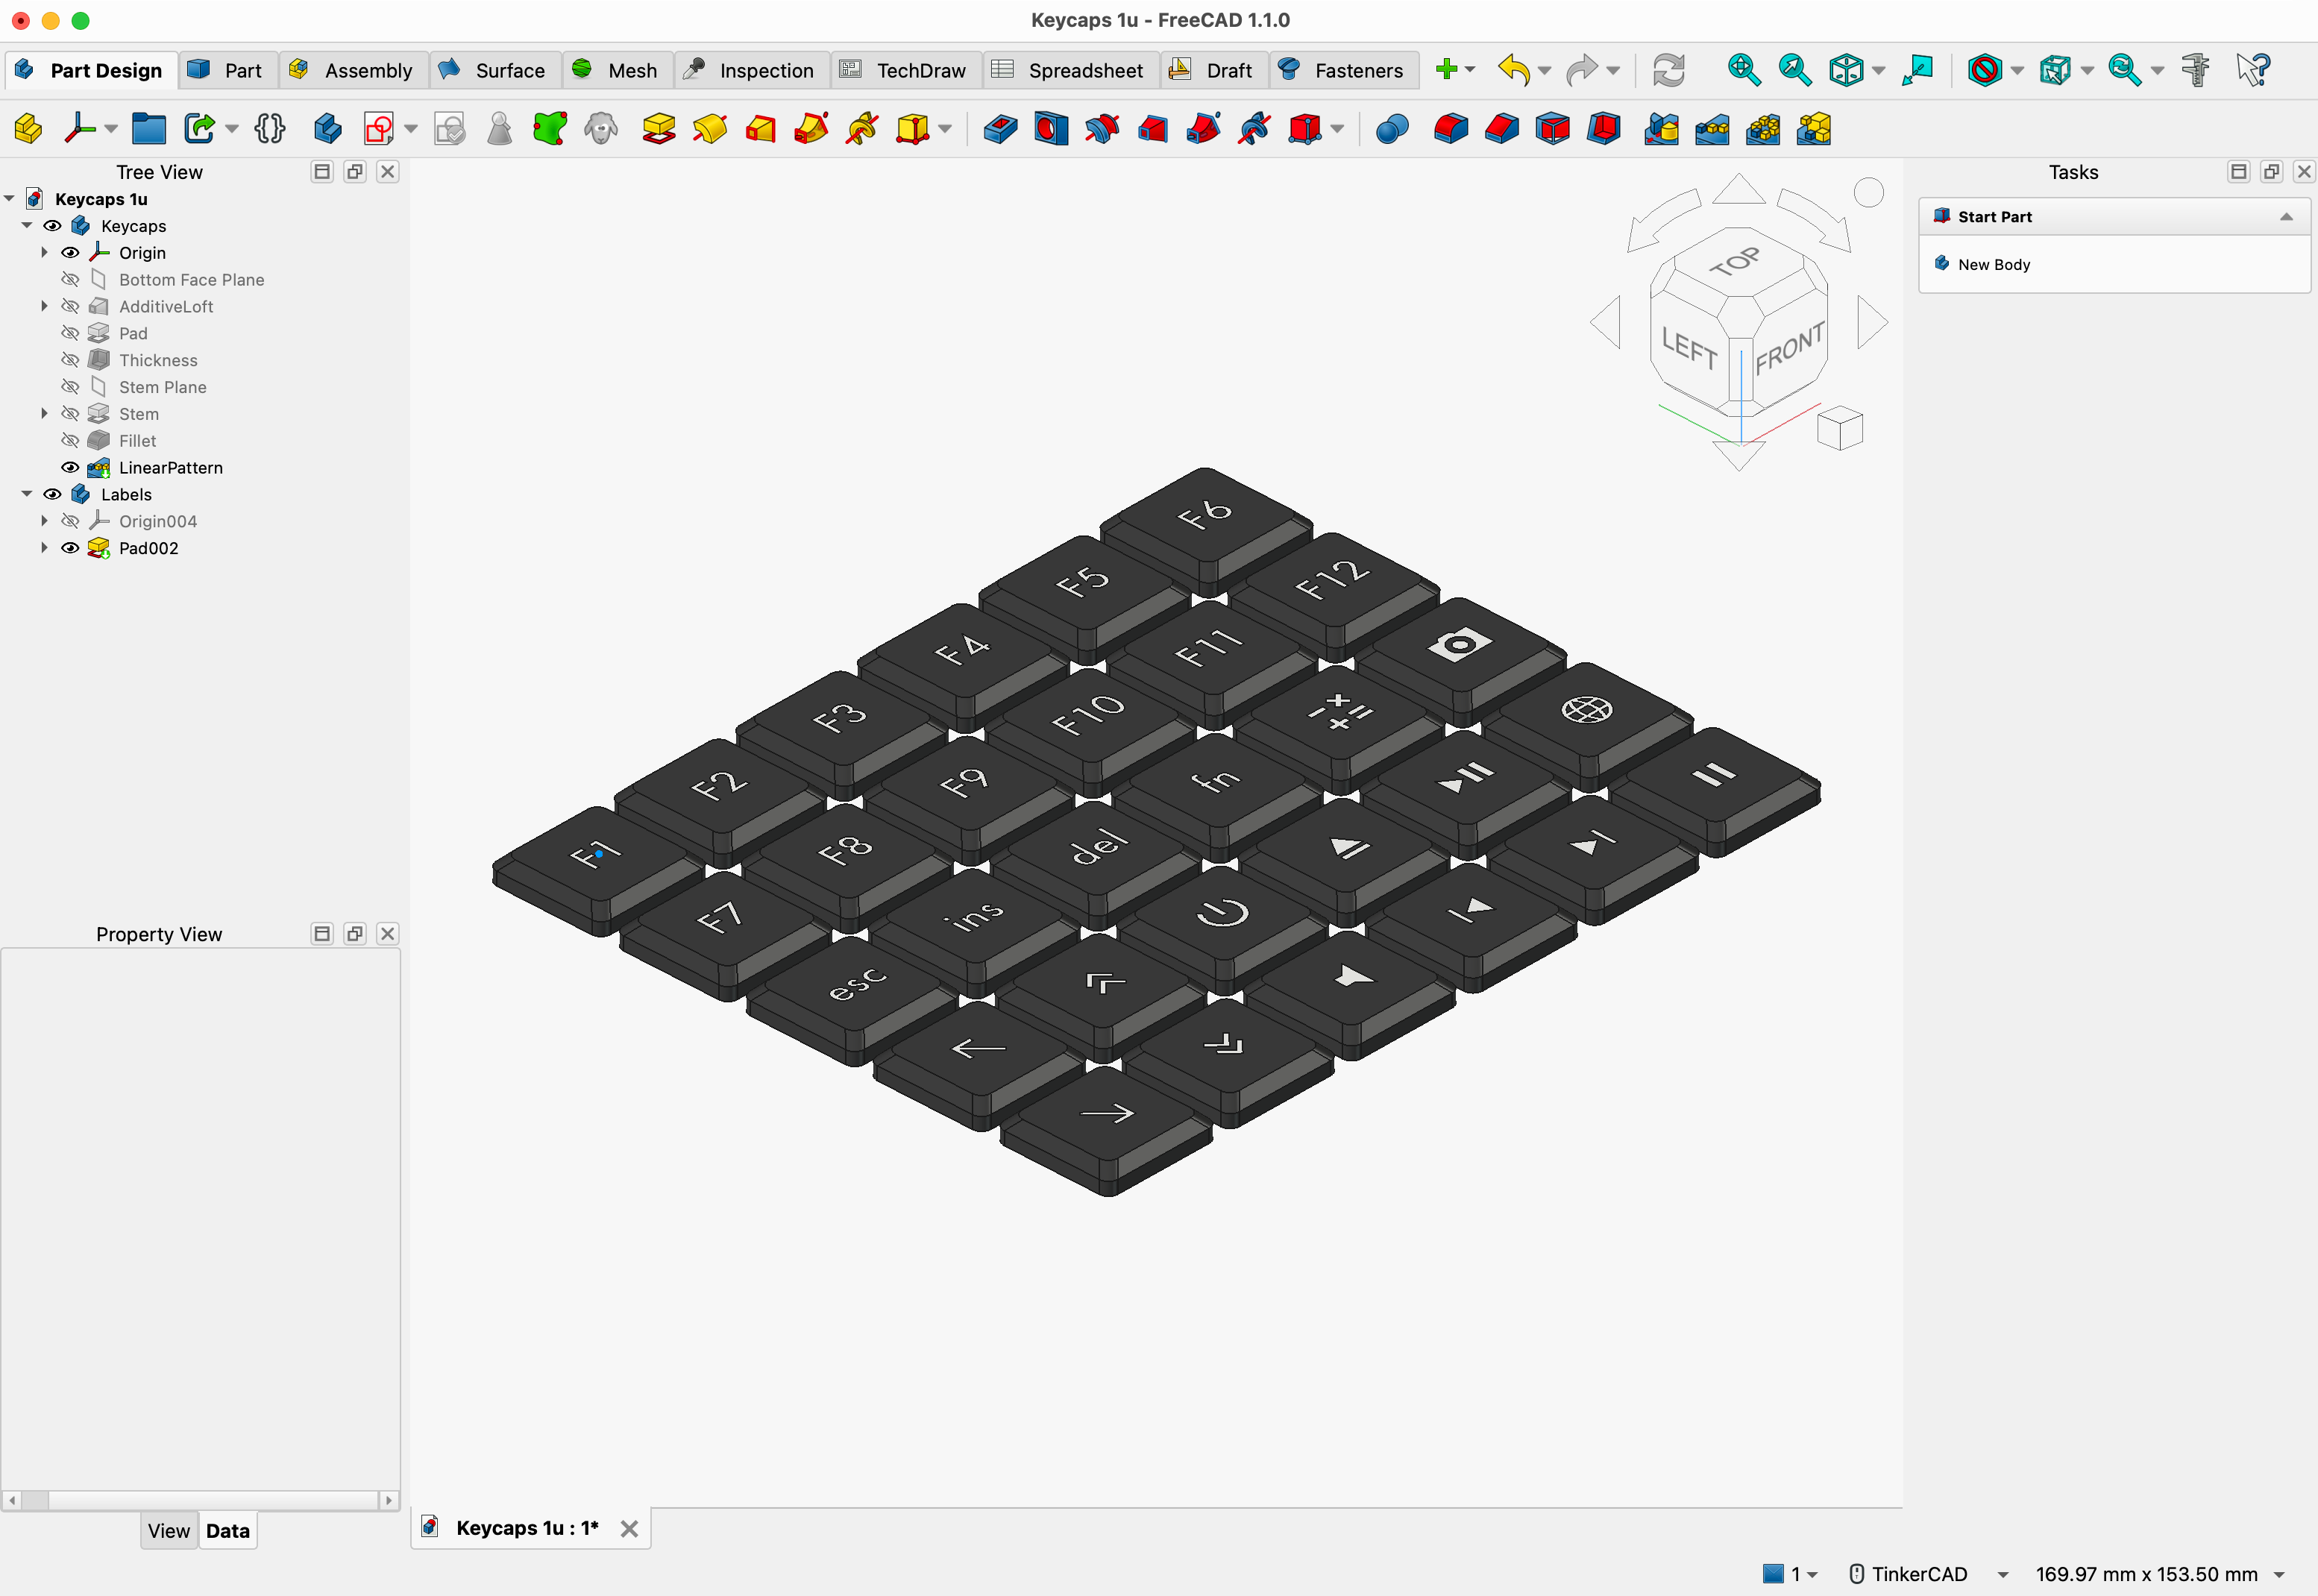Screen dimensions: 2318x1596
Task: Click the Create Body icon
Action: pyautogui.click(x=328, y=129)
